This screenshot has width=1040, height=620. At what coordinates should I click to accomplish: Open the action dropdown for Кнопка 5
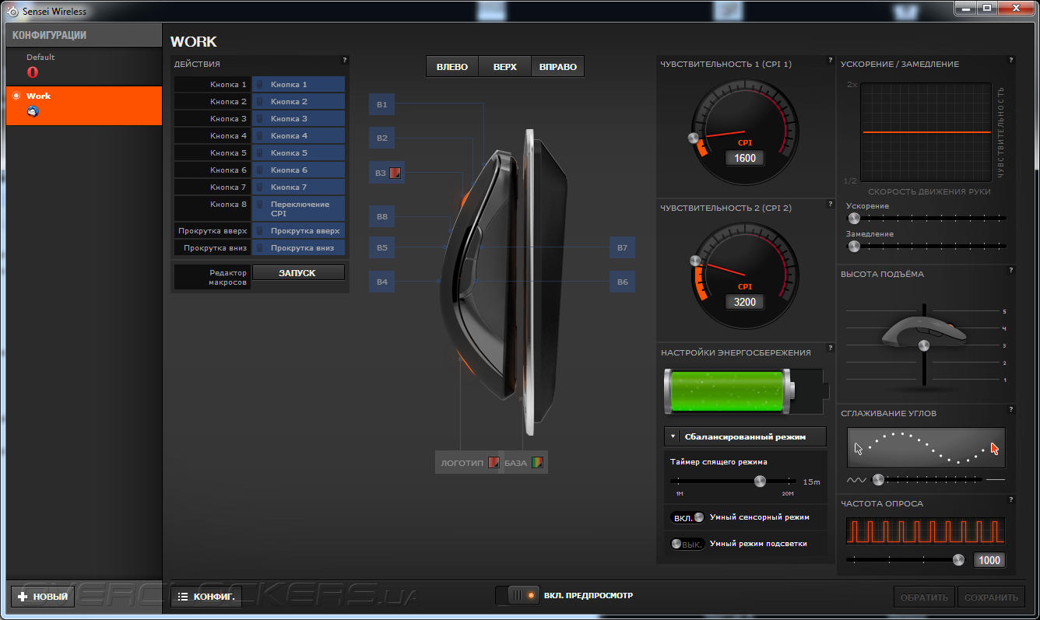(x=299, y=152)
